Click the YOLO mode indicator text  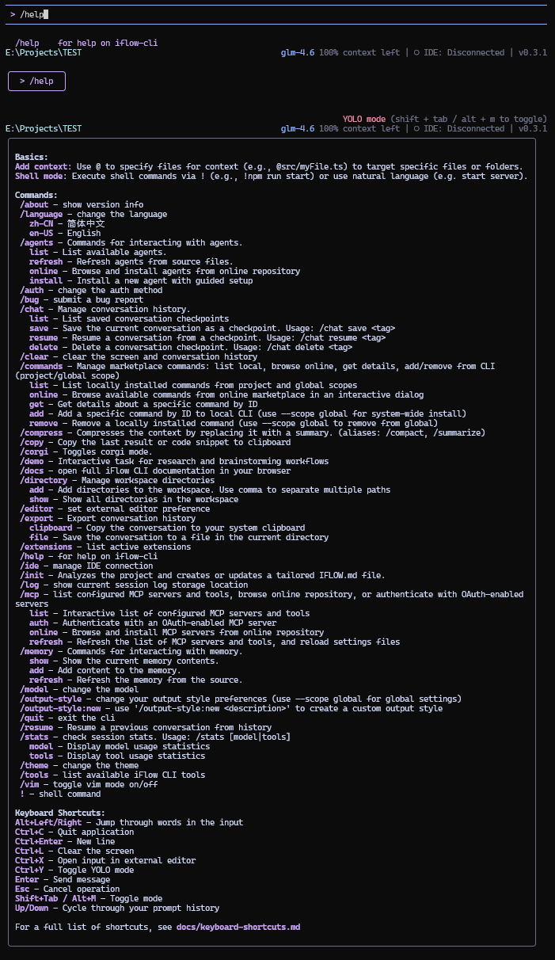[364, 119]
